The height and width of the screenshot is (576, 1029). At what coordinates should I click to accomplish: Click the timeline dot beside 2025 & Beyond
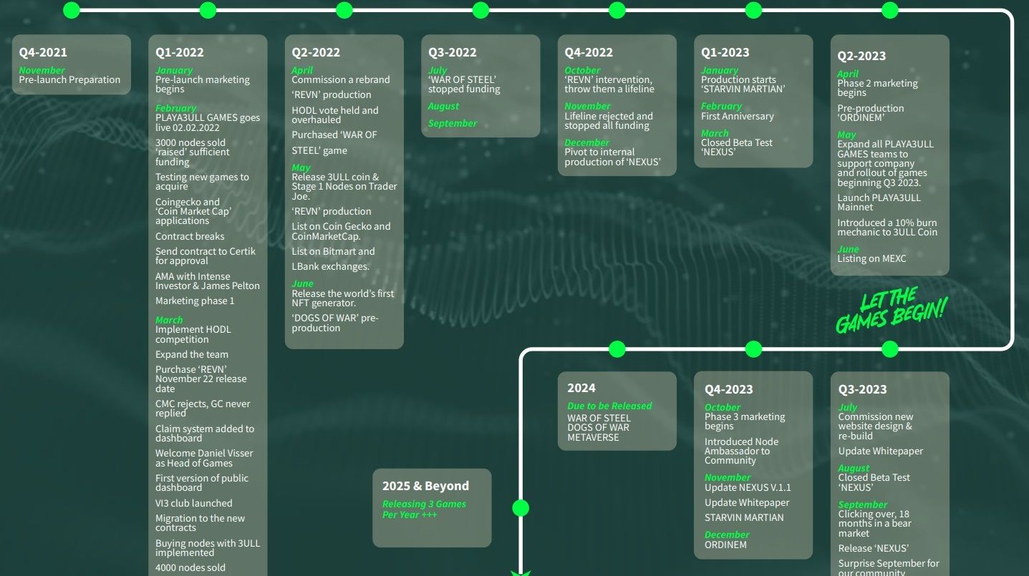tap(521, 508)
